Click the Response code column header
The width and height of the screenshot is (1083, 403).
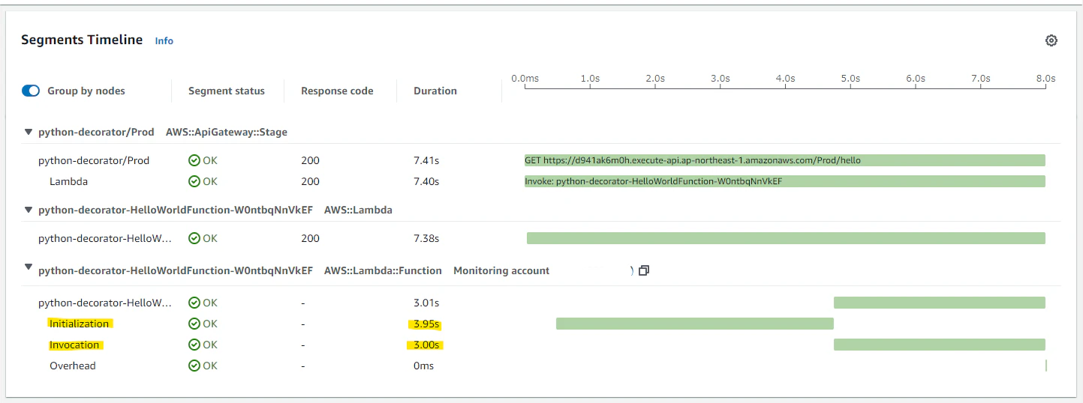pos(337,91)
